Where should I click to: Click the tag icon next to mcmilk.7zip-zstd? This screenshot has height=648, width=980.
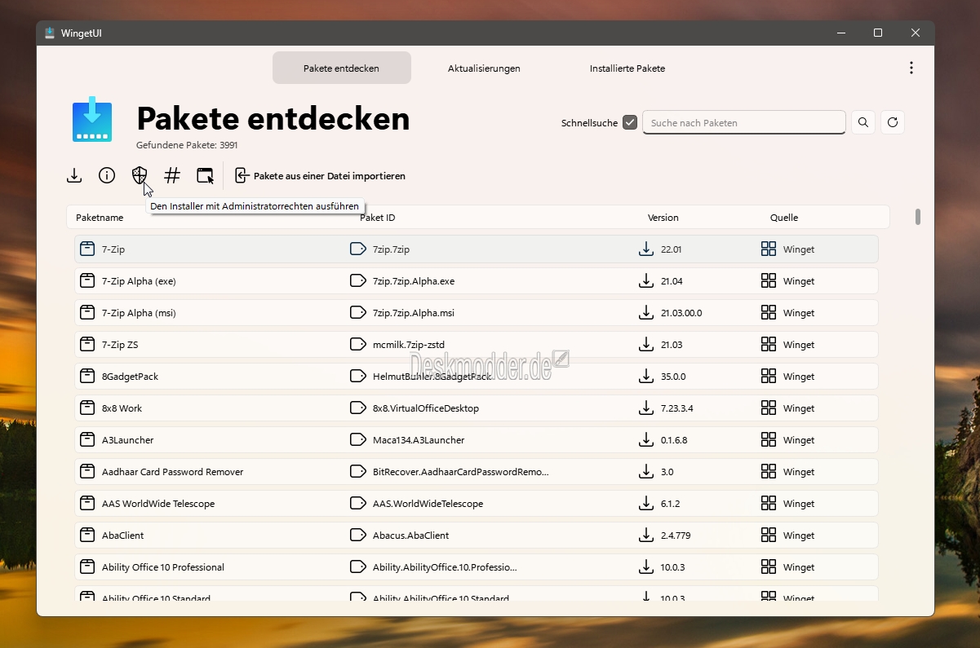(357, 344)
